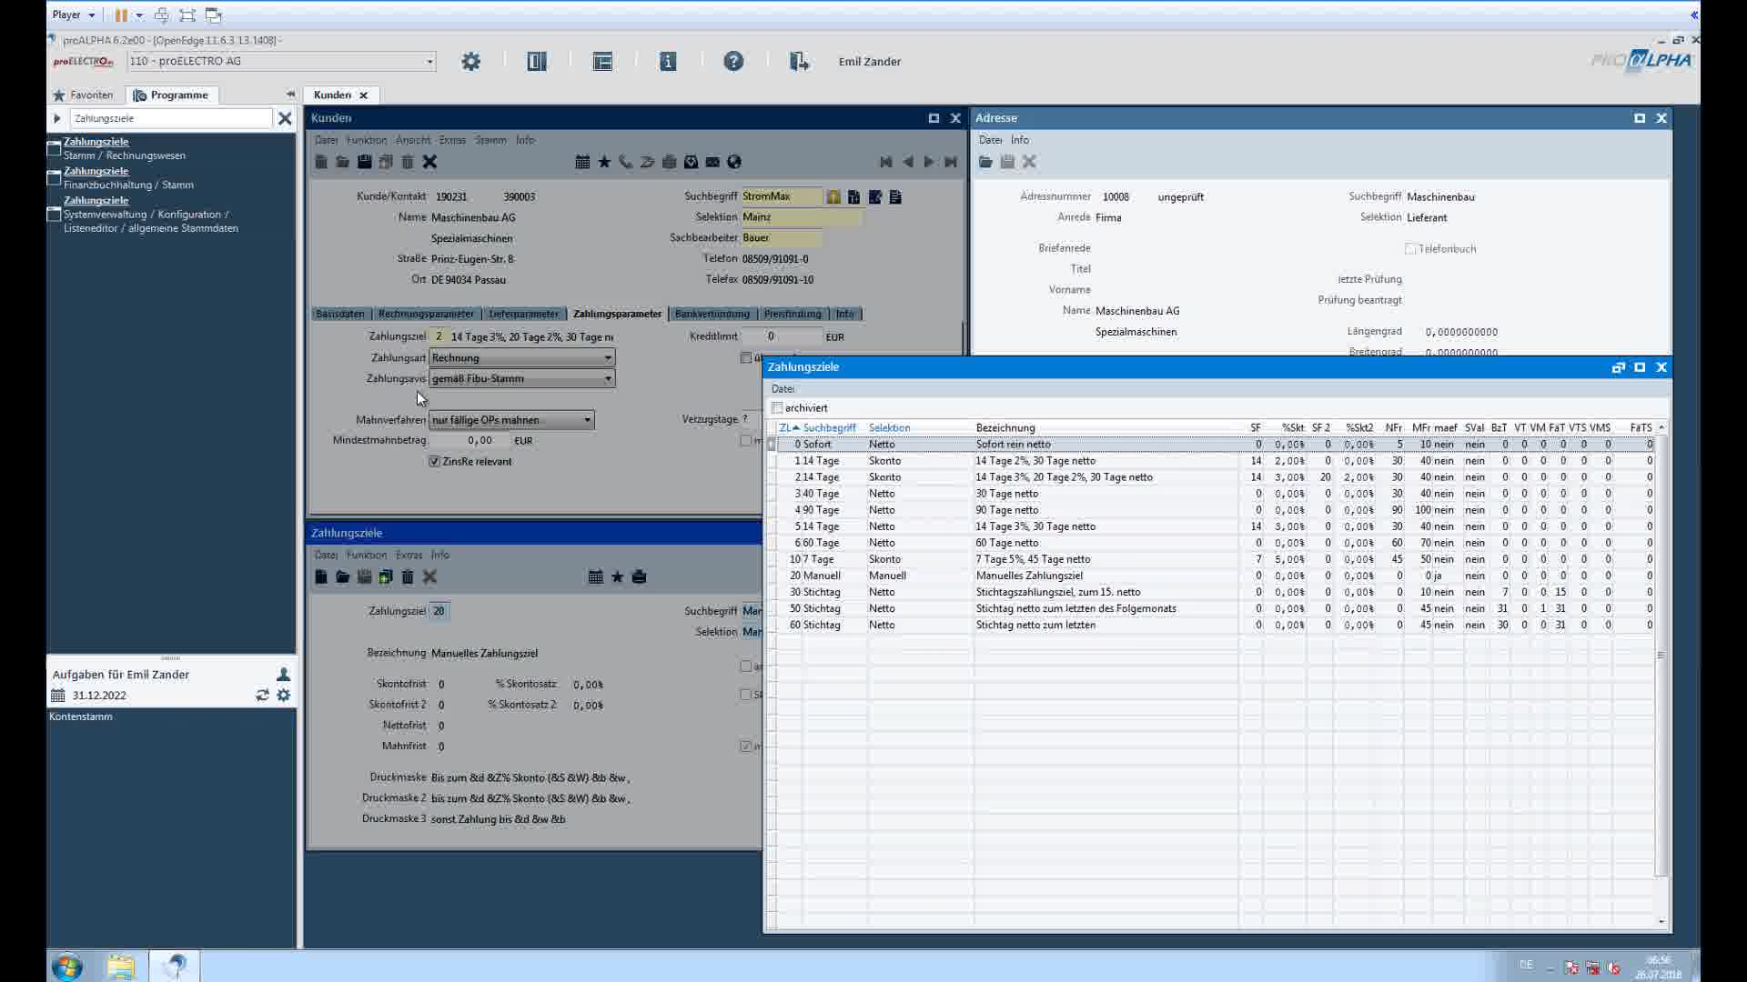The height and width of the screenshot is (982, 1747).
Task: Uncheck ZinsRe relevant checkbox
Action: [x=435, y=461]
